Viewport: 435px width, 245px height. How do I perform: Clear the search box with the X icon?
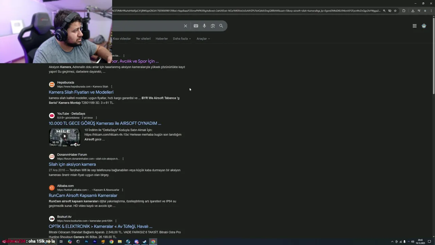[186, 26]
